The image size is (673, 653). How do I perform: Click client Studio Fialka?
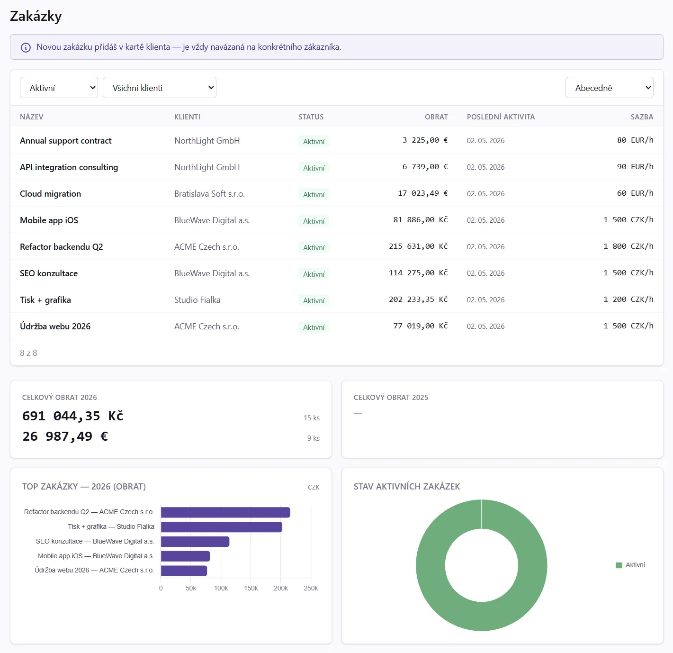(197, 300)
